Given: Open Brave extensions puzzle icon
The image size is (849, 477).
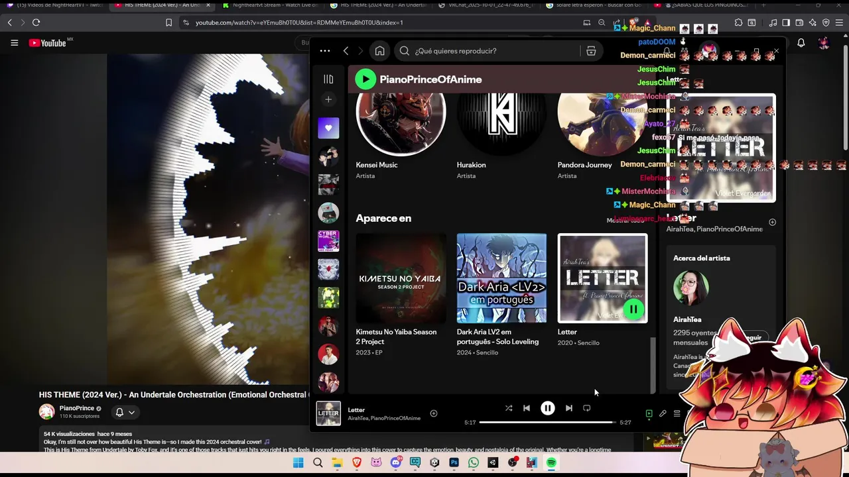Looking at the screenshot, I should click(738, 23).
